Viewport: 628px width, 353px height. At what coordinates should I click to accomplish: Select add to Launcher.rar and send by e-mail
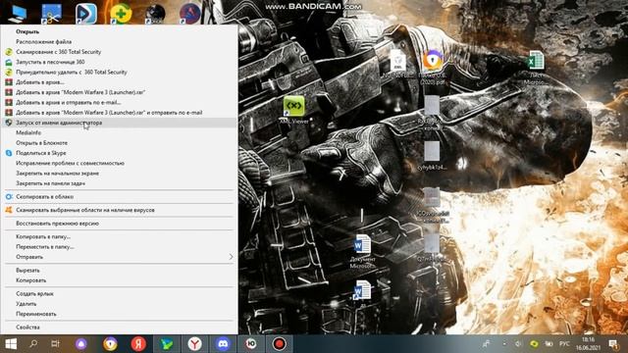tap(109, 113)
